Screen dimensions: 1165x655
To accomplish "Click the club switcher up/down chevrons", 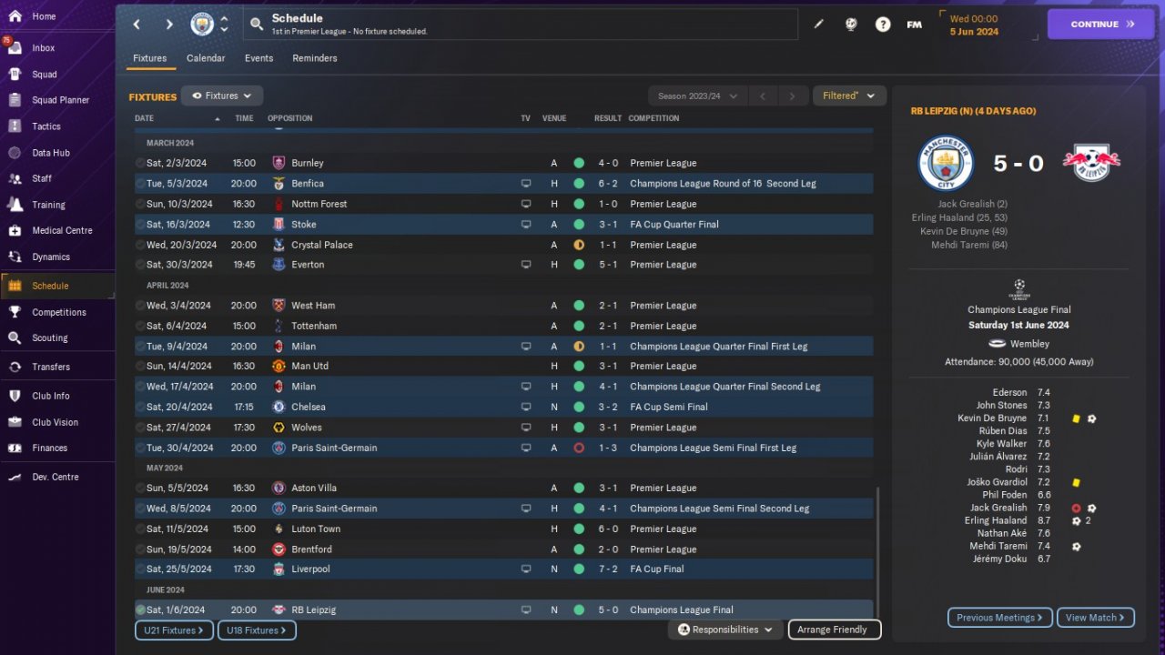I will pos(225,25).
